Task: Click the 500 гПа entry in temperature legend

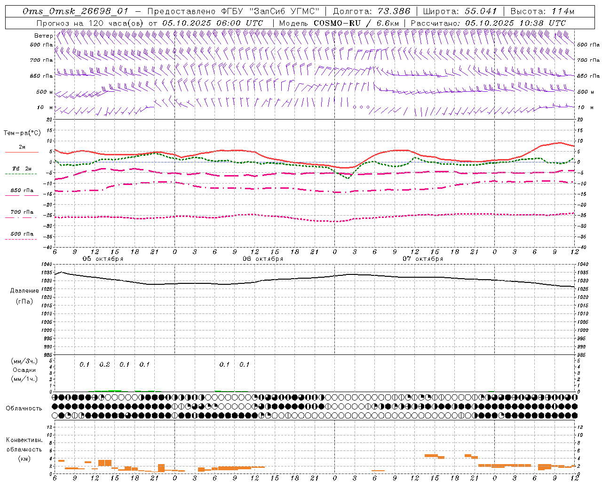Action: pyautogui.click(x=22, y=234)
